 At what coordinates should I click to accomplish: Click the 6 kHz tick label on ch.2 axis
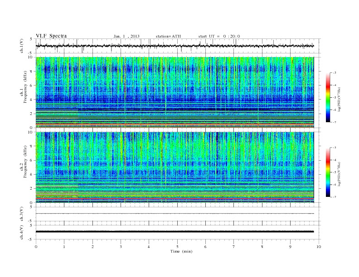(32, 160)
